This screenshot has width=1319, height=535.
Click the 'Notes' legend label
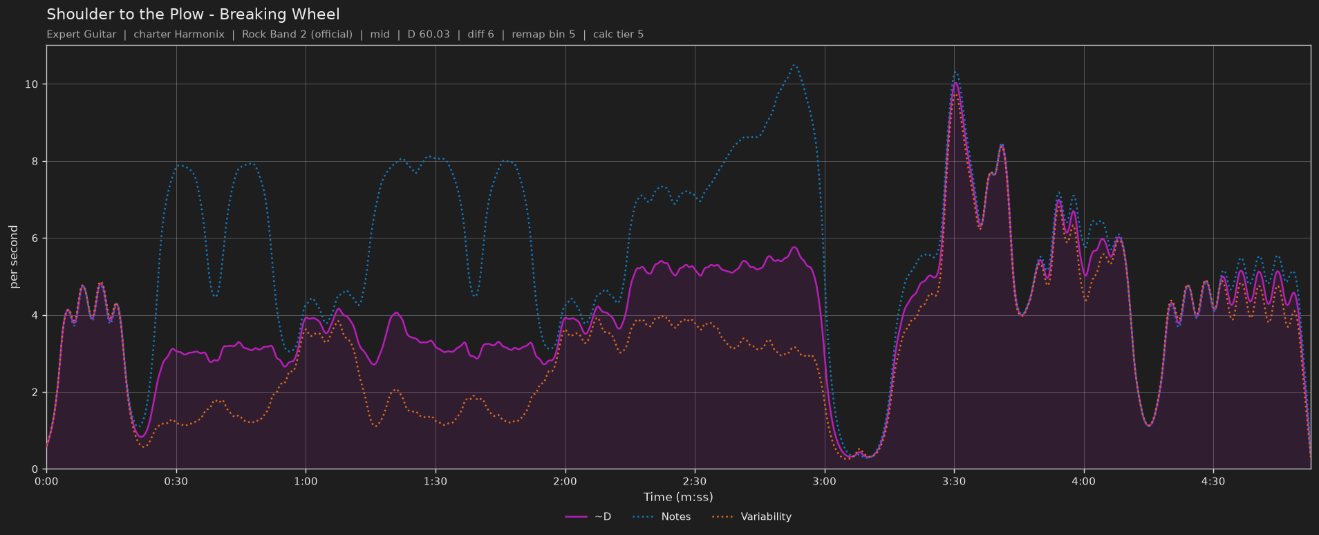[x=676, y=517]
